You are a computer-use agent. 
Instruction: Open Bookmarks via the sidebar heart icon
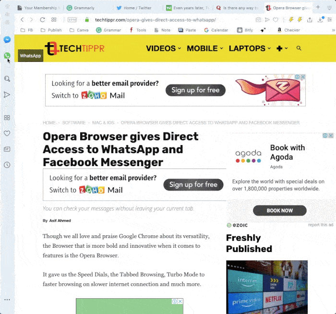7,133
